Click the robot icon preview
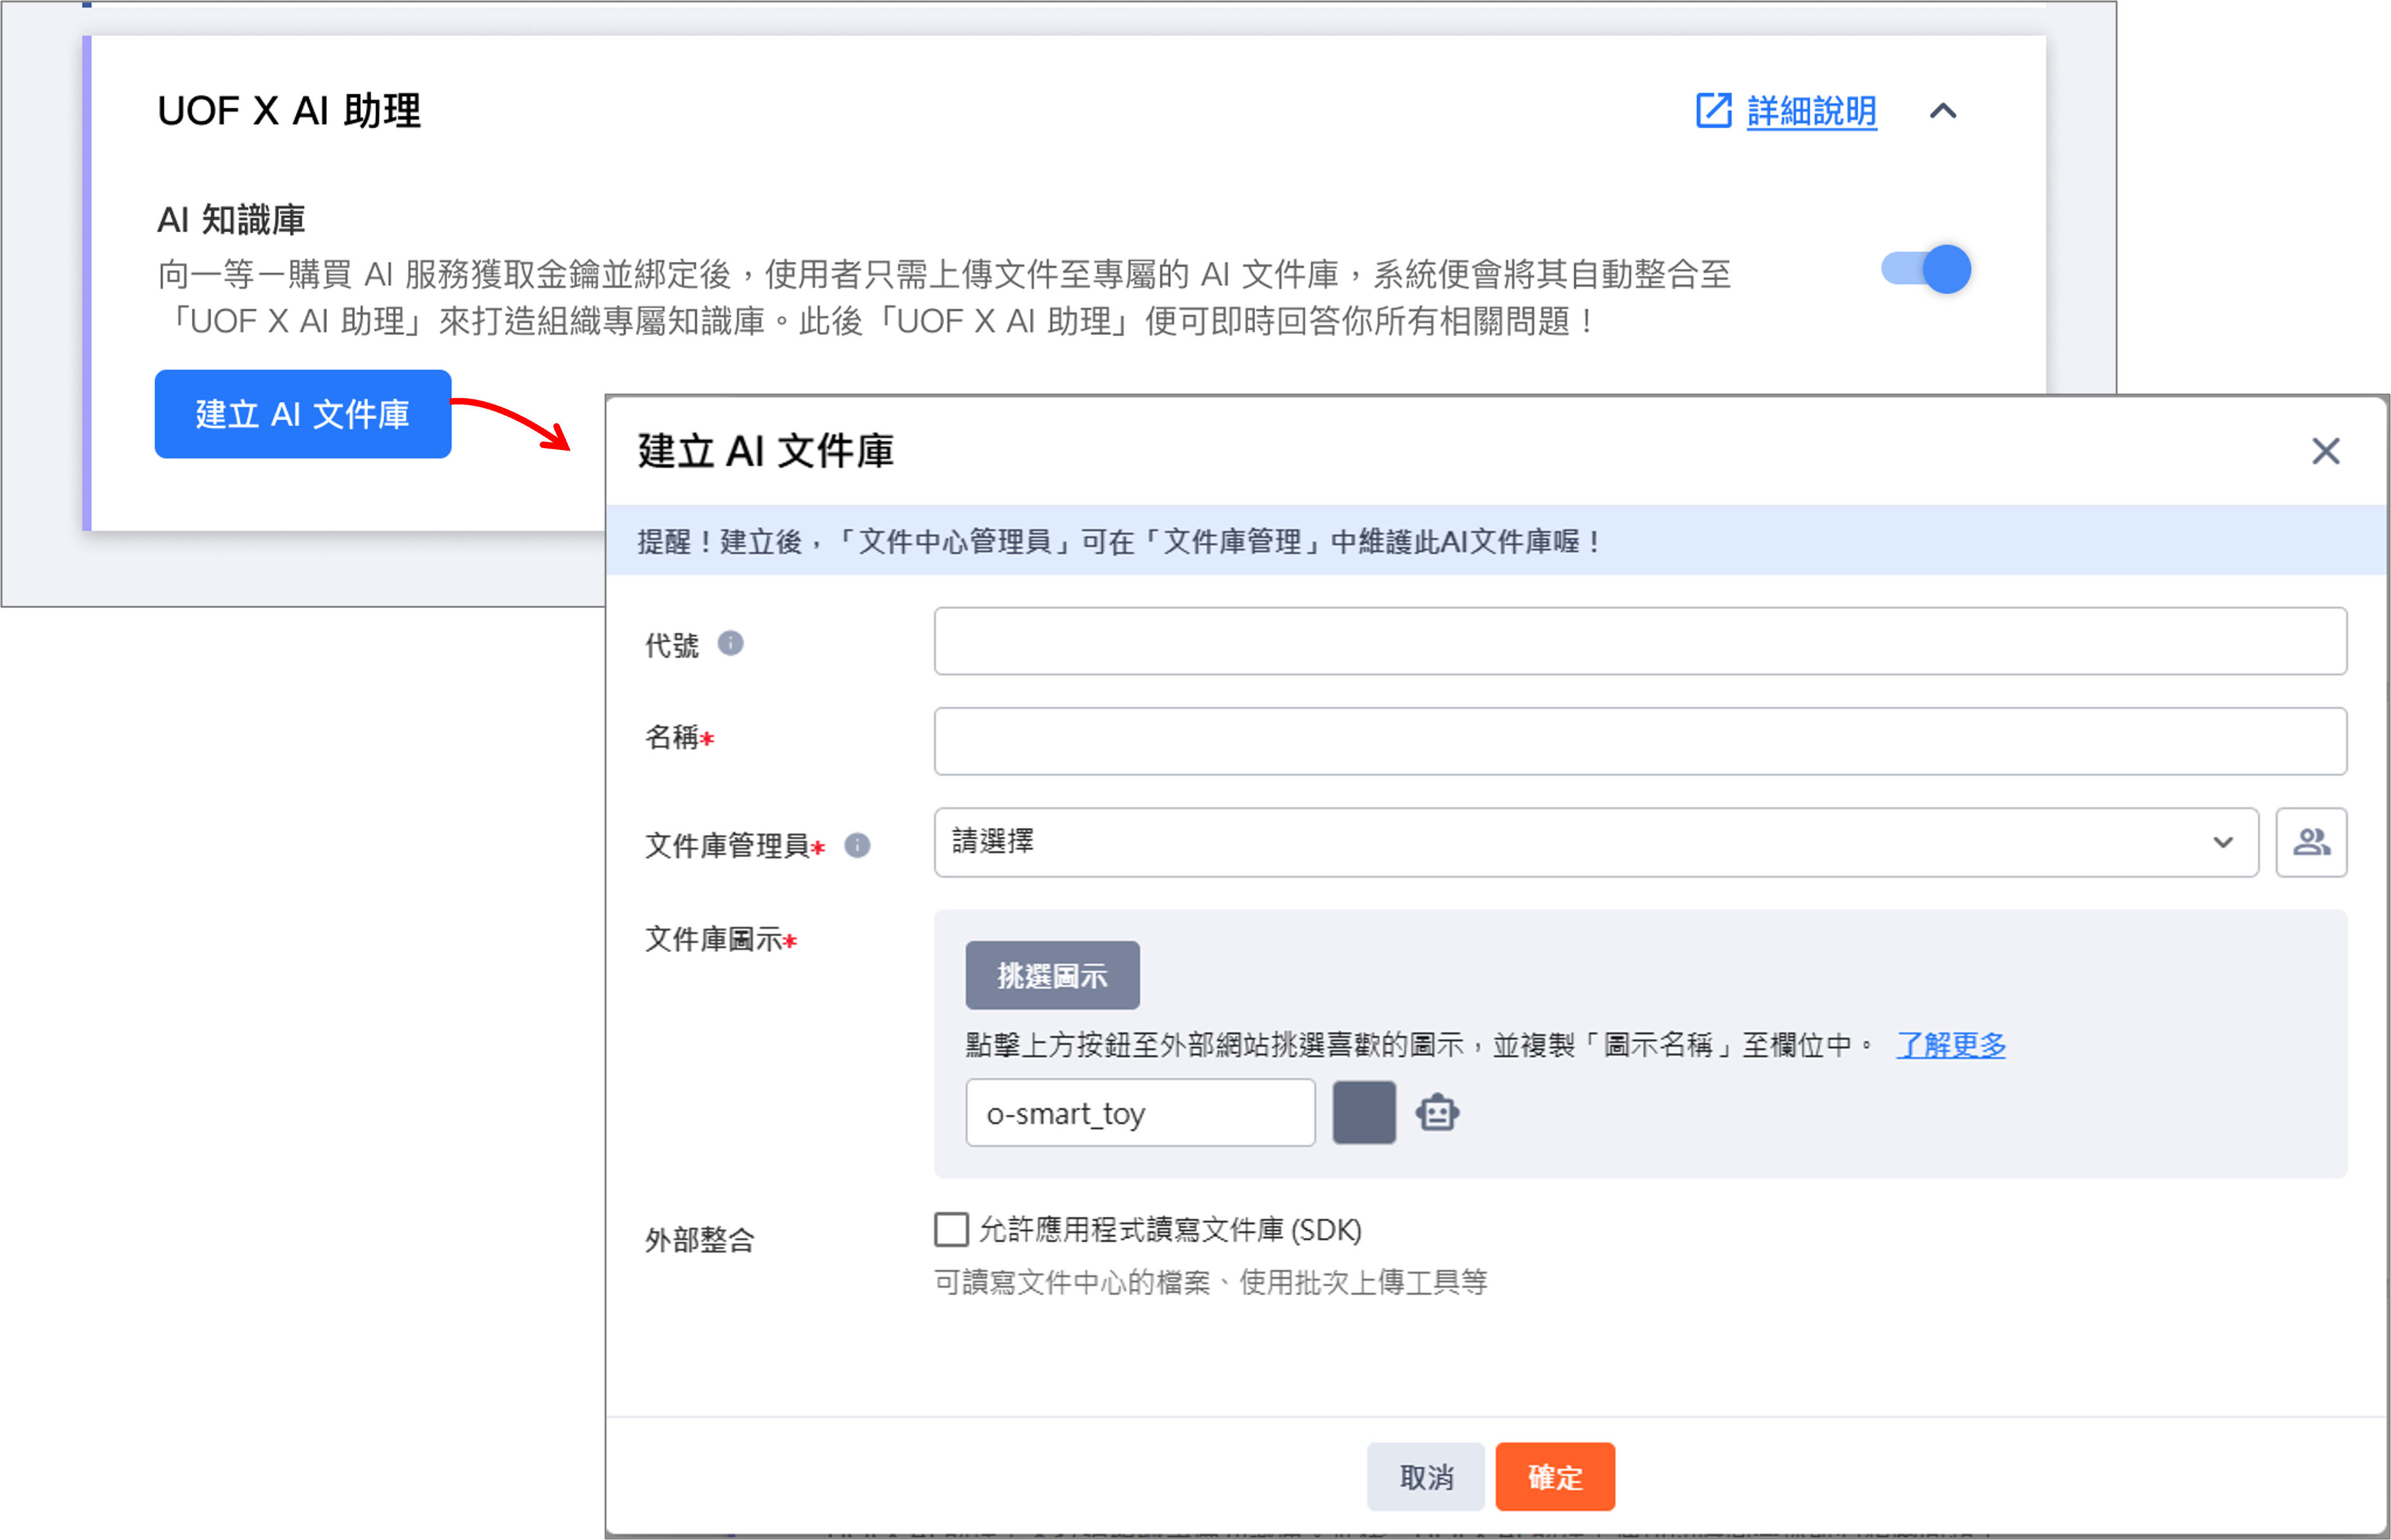Image resolution: width=2391 pixels, height=1540 pixels. (x=1437, y=1112)
